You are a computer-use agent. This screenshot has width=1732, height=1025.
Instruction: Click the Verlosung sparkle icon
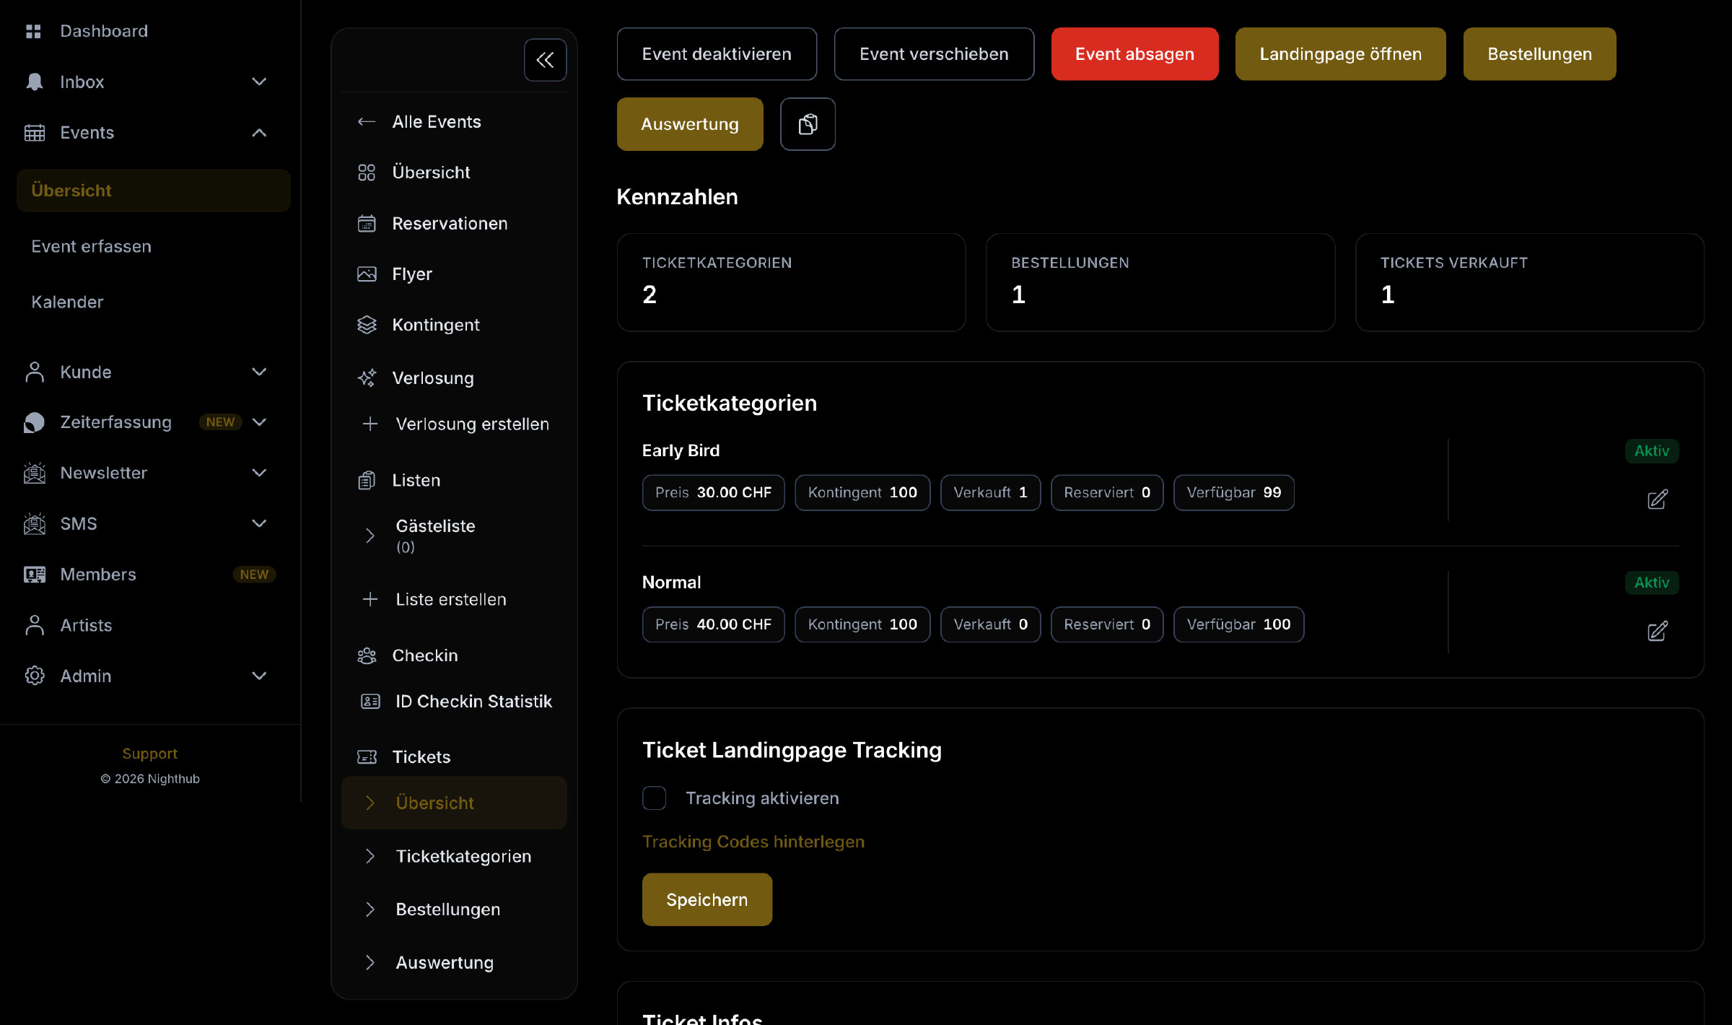point(367,378)
